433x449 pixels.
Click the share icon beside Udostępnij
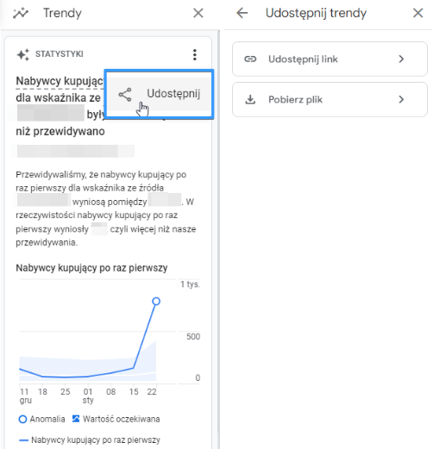tap(125, 95)
